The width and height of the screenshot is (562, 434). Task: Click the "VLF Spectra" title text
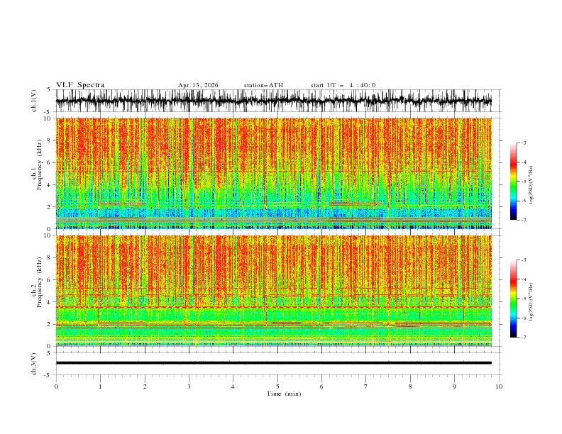pos(80,85)
